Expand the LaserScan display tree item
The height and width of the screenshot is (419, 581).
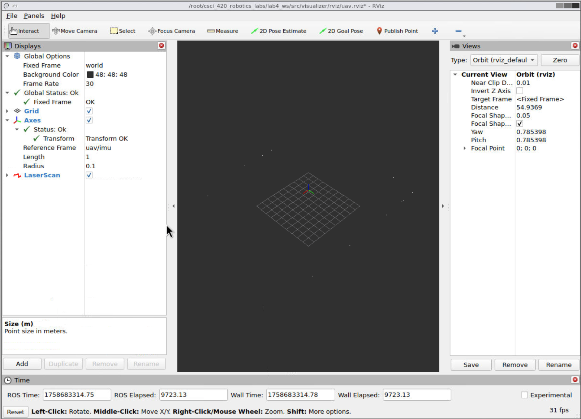click(x=7, y=175)
